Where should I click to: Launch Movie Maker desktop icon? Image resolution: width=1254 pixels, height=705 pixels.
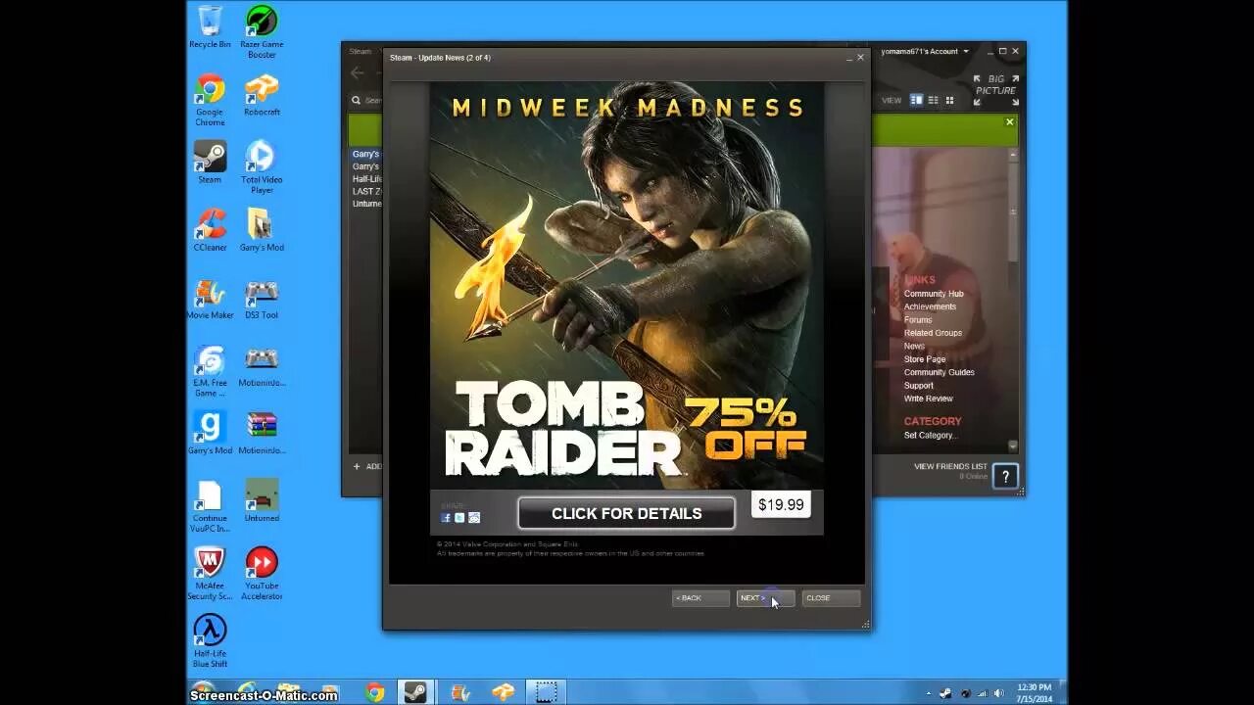click(210, 299)
